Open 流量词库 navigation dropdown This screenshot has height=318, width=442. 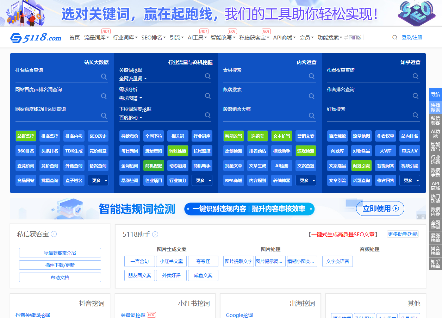click(x=97, y=37)
